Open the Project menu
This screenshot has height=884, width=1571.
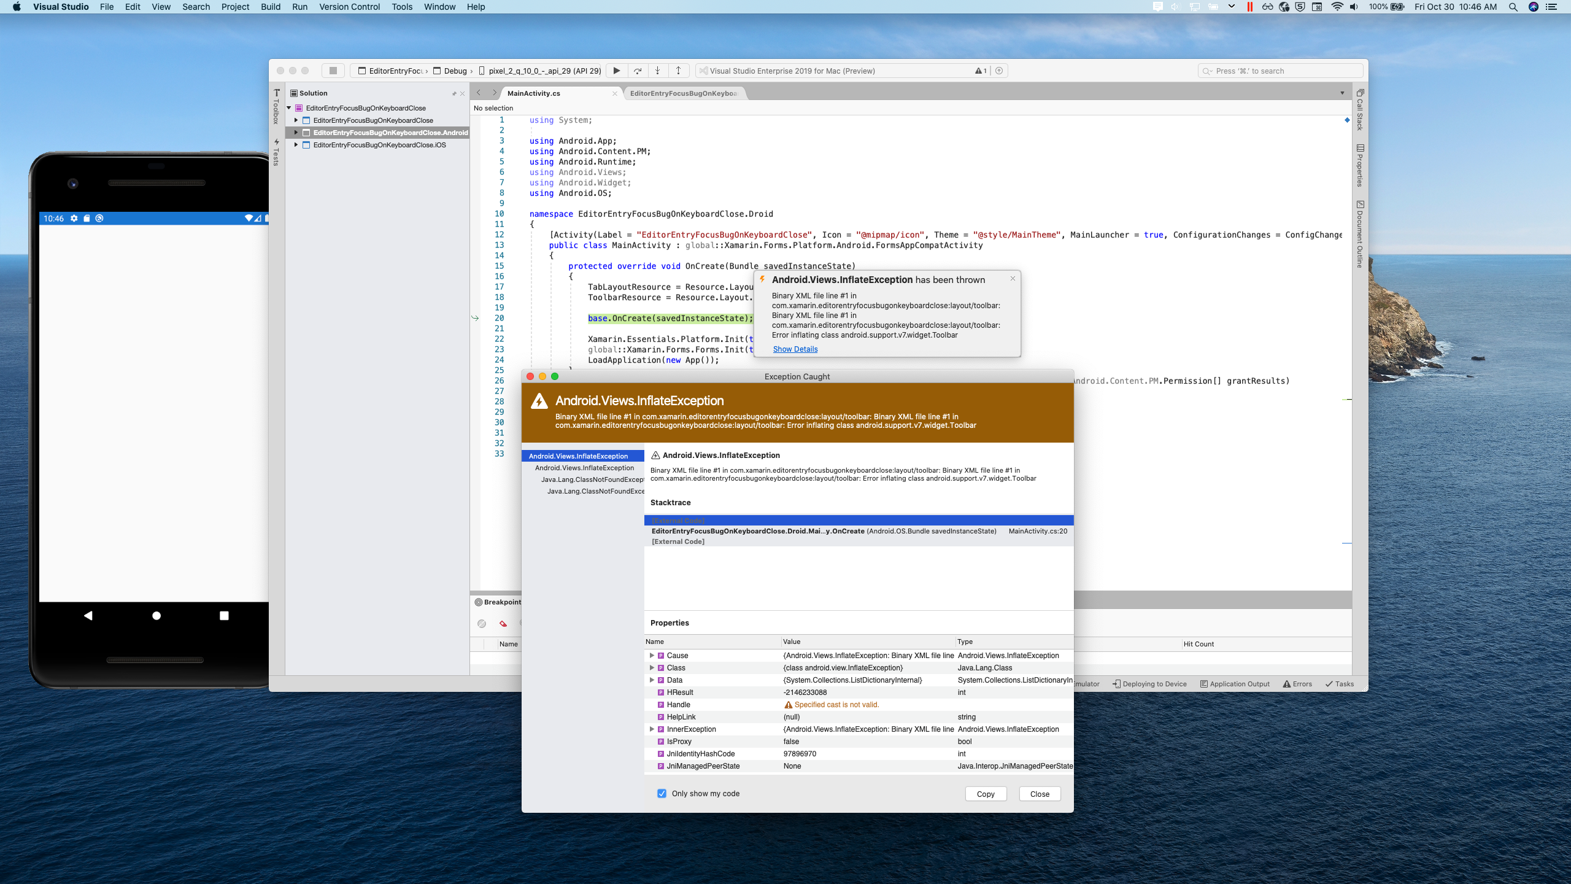coord(235,7)
